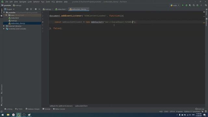This screenshot has height=117, width=208.
Task: Select websocket_client.js in the project tree
Action: point(18,23)
